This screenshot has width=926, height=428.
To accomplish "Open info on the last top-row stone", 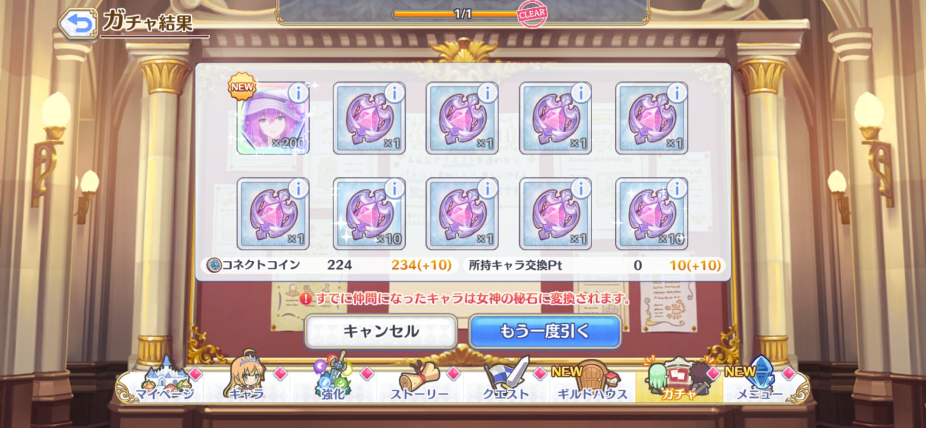I will point(677,93).
